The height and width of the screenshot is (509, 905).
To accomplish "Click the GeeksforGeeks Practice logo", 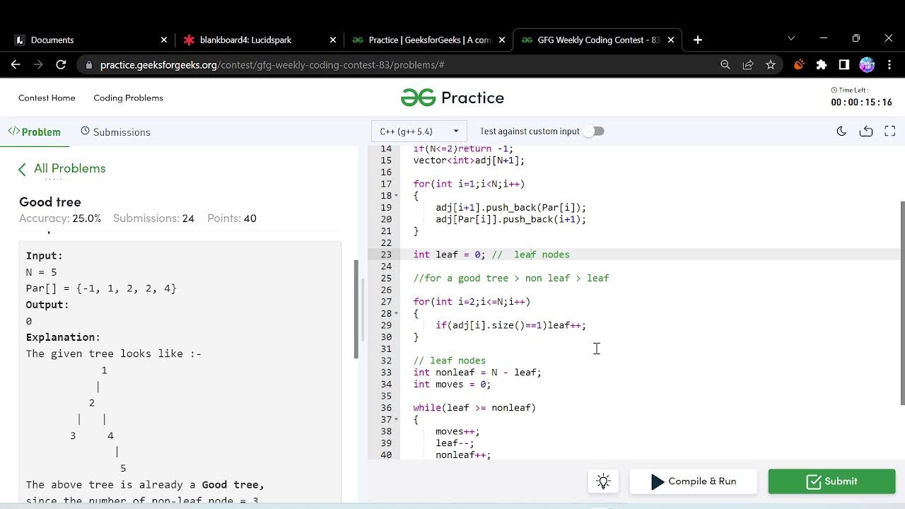I will coord(452,98).
